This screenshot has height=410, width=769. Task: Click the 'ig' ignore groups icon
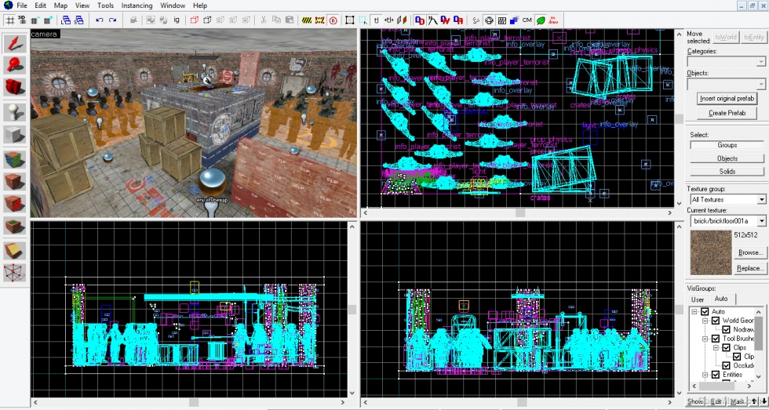click(x=177, y=20)
